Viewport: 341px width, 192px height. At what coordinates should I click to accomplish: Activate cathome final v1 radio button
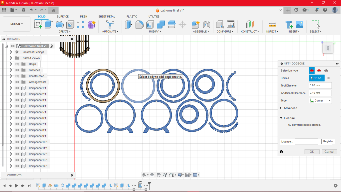51,46
